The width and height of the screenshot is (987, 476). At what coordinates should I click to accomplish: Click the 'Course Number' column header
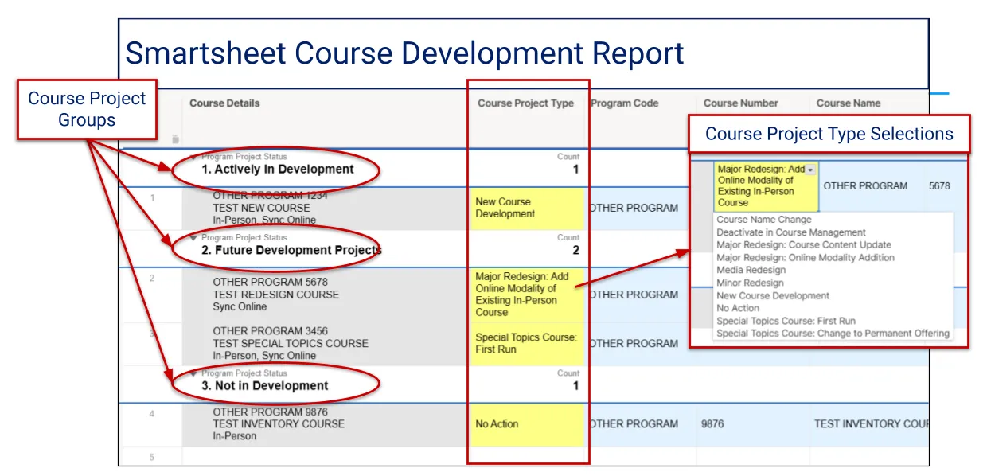741,103
